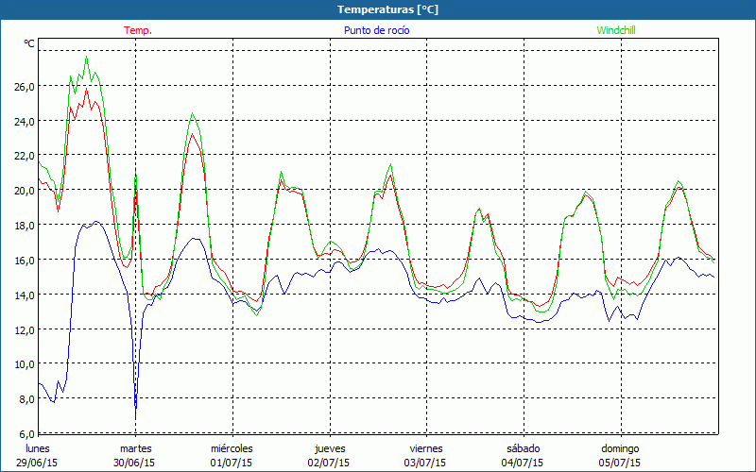Select the domingo 05/07/15 date label
Viewport: 756px width, 472px height.
tap(621, 456)
